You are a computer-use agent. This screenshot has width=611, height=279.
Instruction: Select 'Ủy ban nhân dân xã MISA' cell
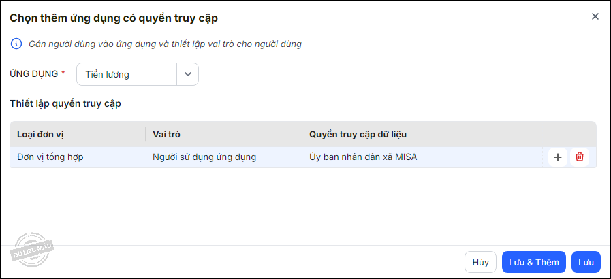[x=363, y=157]
